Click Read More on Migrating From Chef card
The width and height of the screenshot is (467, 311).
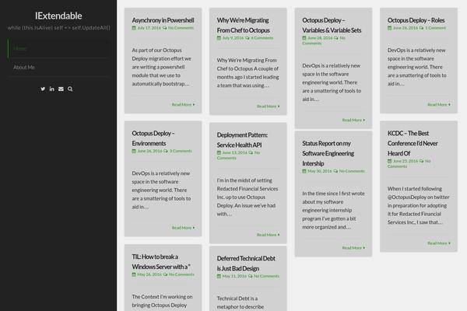point(268,107)
